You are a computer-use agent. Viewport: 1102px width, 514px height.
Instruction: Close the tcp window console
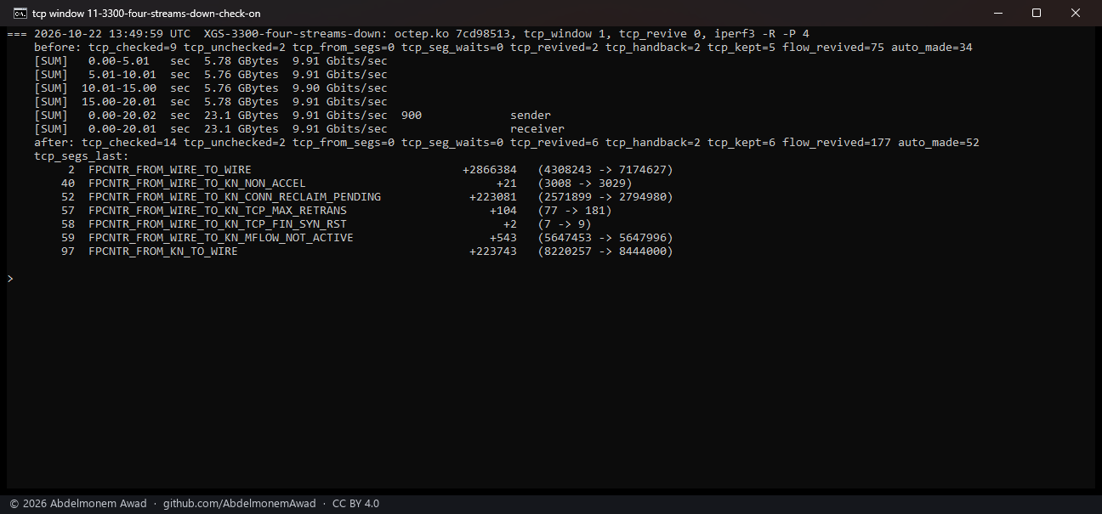1076,13
